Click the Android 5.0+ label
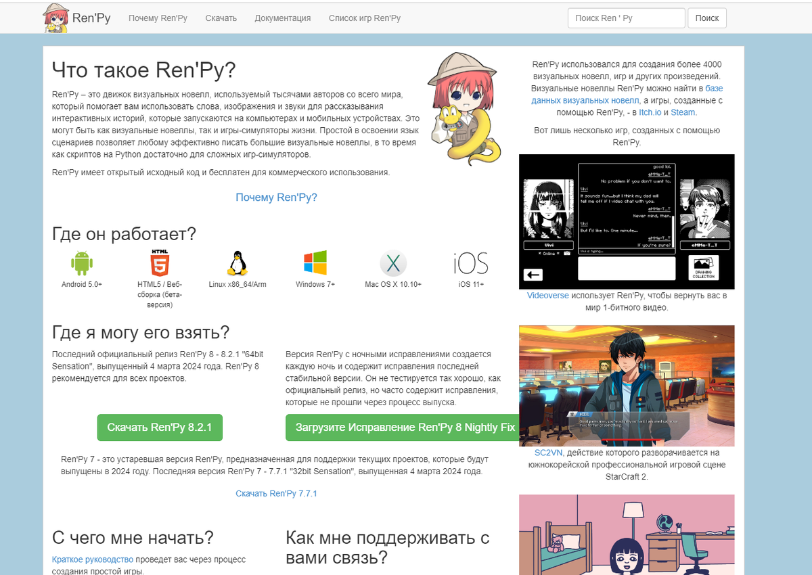 pyautogui.click(x=81, y=285)
